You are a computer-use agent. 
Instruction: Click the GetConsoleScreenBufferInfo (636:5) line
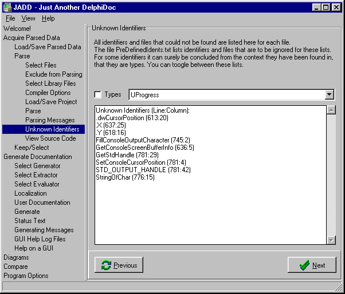click(x=145, y=148)
